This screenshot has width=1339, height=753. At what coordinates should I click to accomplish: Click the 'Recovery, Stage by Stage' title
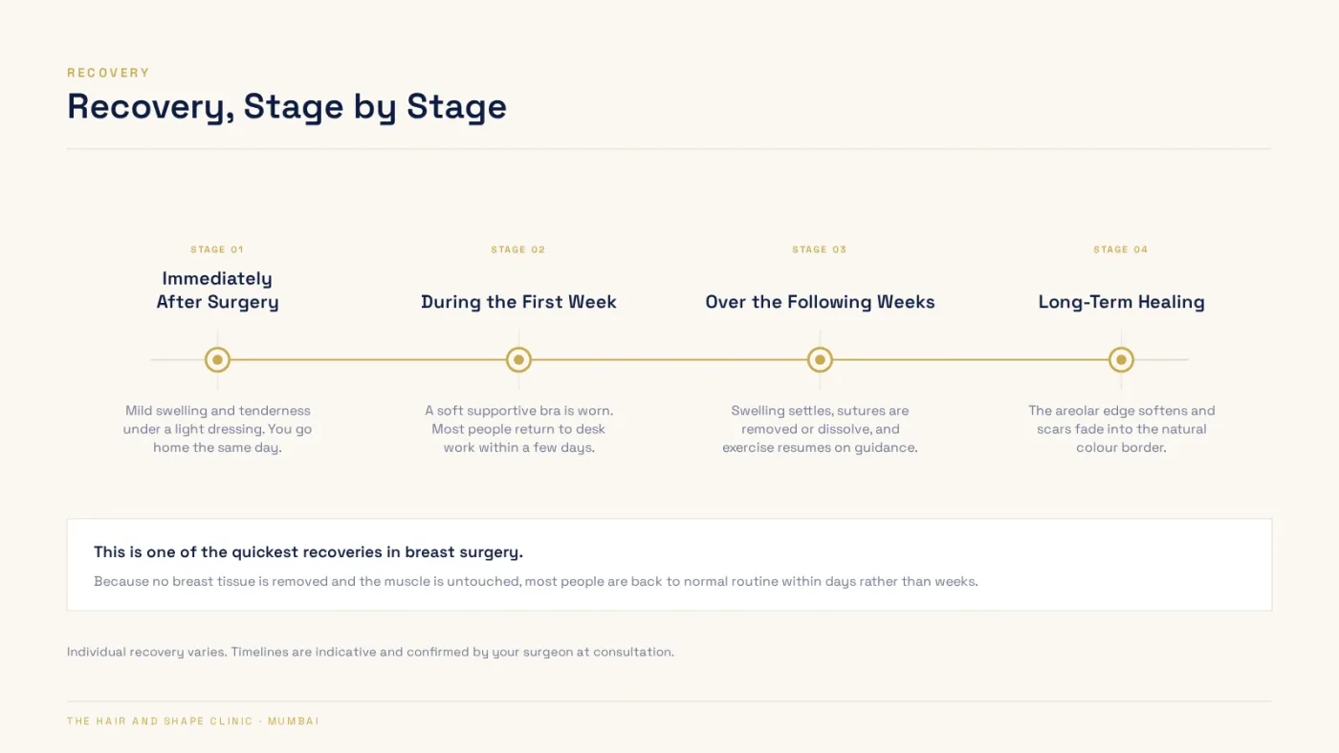pos(287,106)
